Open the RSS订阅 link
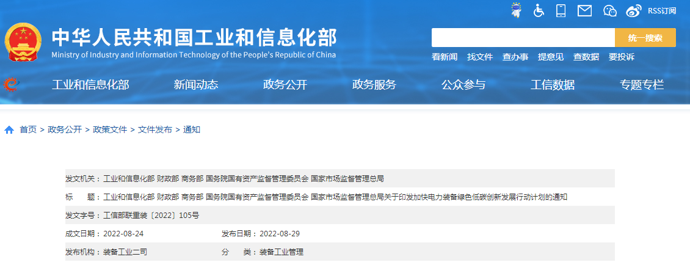Screen dimensions: 690x265 click(662, 11)
